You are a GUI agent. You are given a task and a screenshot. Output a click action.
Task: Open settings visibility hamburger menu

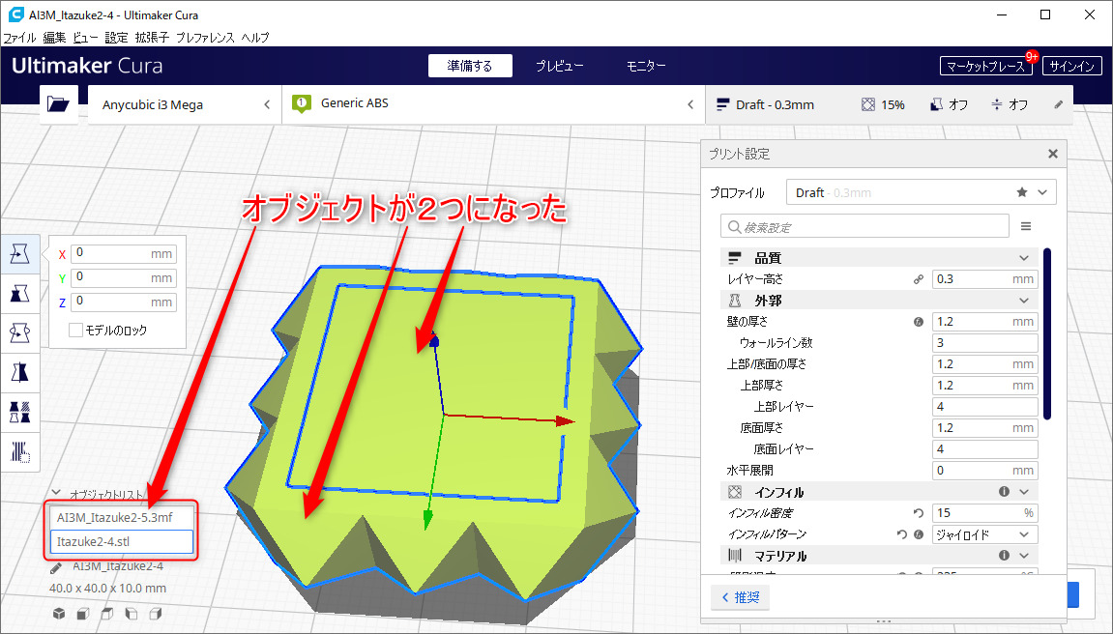pyautogui.click(x=1026, y=226)
